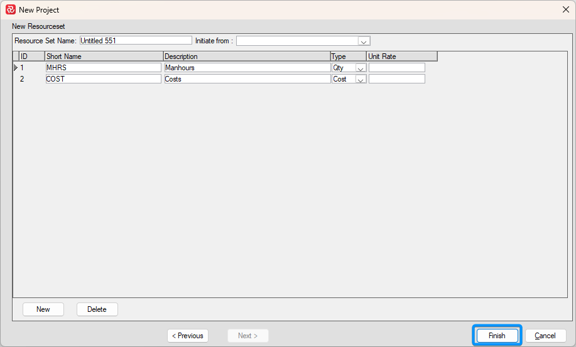This screenshot has height=347, width=576.
Task: Click the Unit Rate field for MHRS
Action: point(396,68)
